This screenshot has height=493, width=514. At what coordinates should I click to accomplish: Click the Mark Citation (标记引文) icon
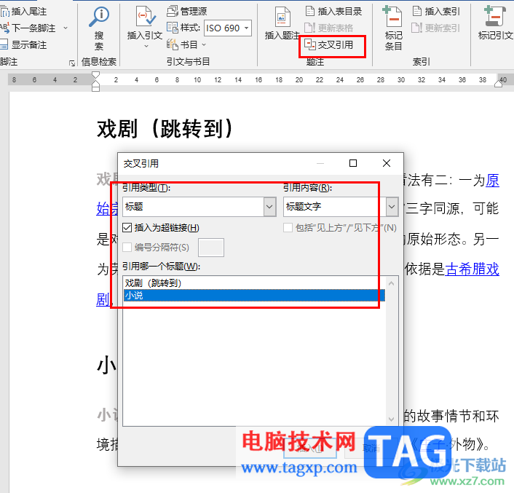(495, 17)
